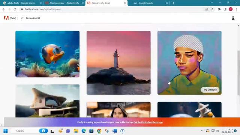Open the Firefly beta flask icon
The height and width of the screenshot is (135, 240).
(x=233, y=18)
